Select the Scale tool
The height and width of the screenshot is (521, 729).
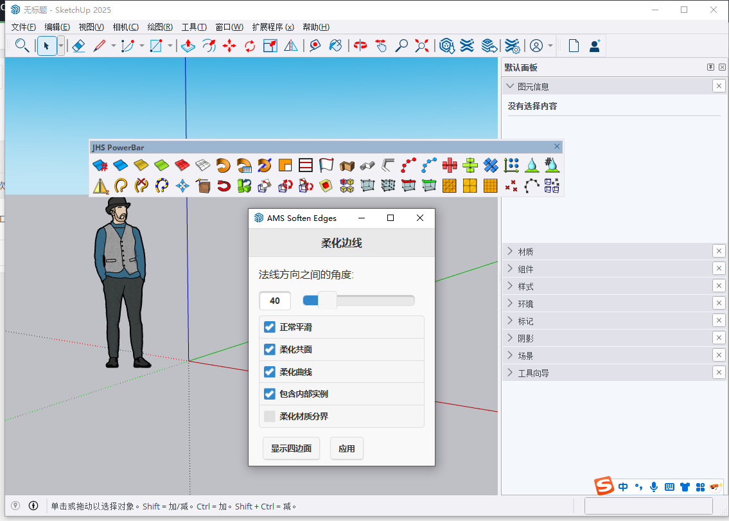(270, 46)
